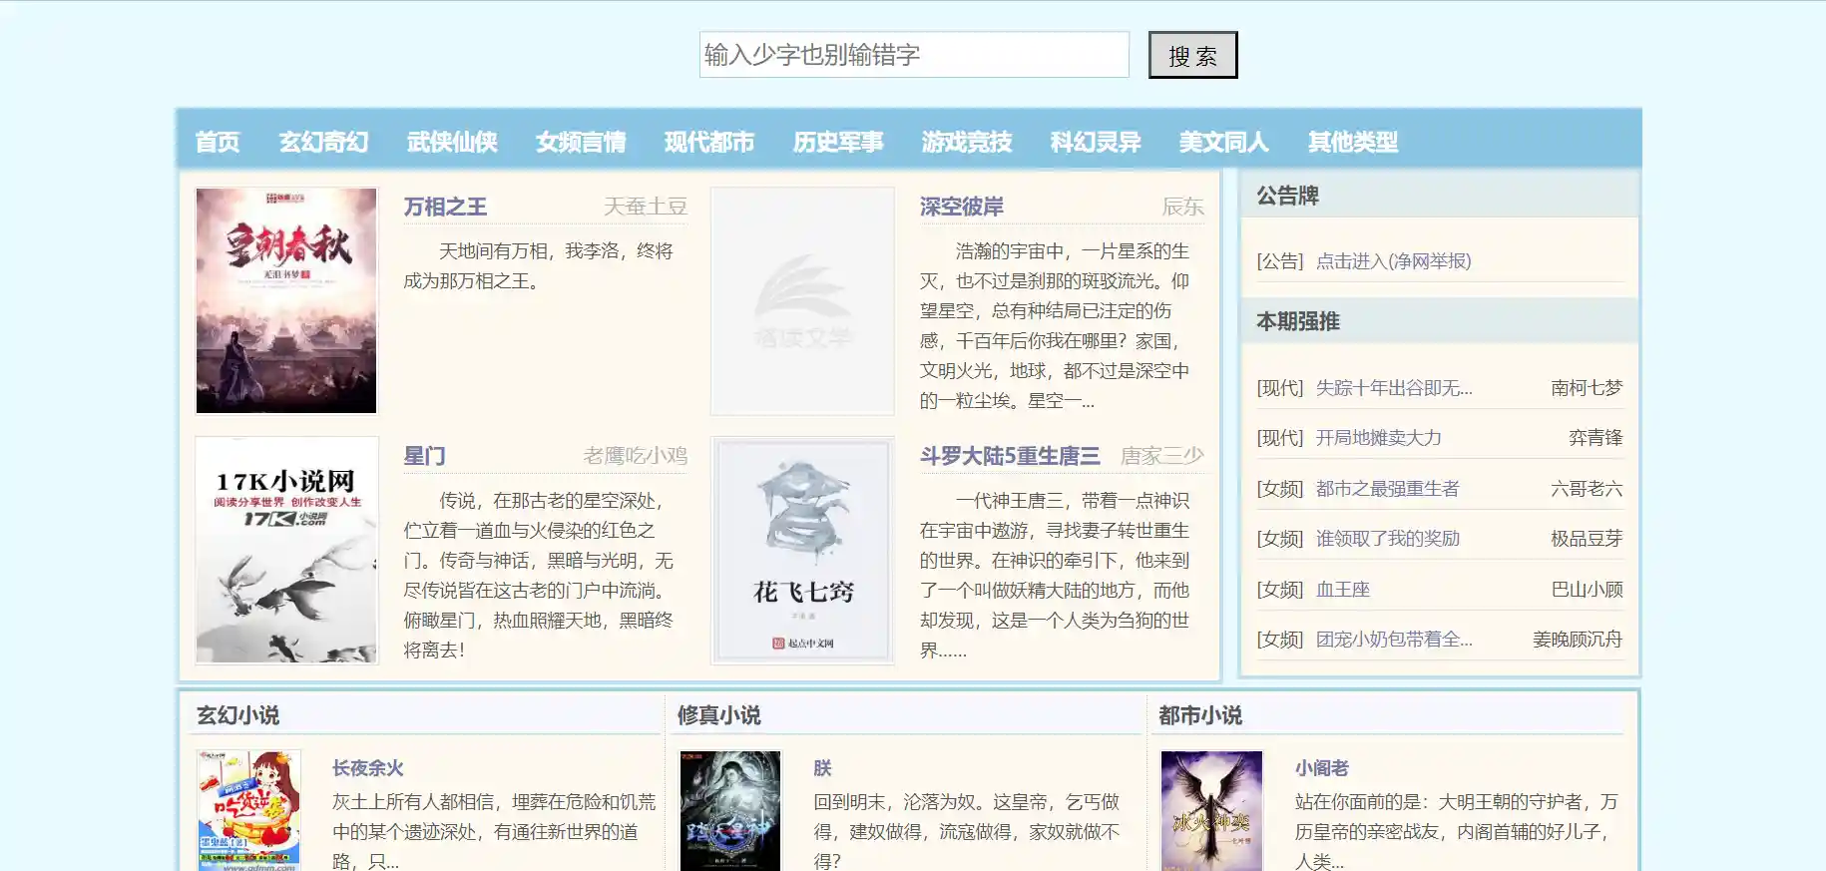Open 谁领取了我的奖励 recommended book
This screenshot has width=1826, height=871.
click(1387, 539)
